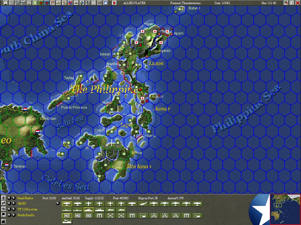Screen dimensions: 301x225
Task: Go to next base with Pearl Harbor right arrow
Action: click(14, 198)
